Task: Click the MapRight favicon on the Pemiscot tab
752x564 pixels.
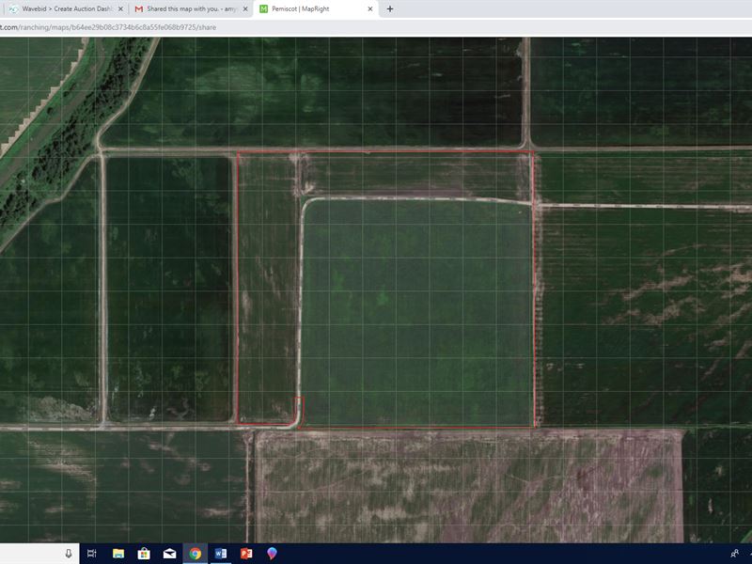Action: tap(266, 9)
